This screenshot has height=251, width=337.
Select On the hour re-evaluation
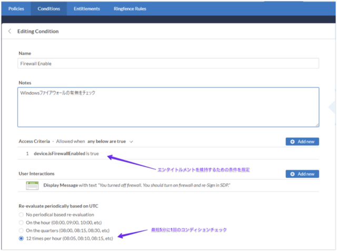tap(21, 223)
